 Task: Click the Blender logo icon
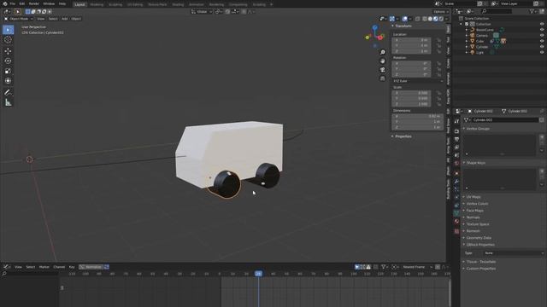[5, 3]
